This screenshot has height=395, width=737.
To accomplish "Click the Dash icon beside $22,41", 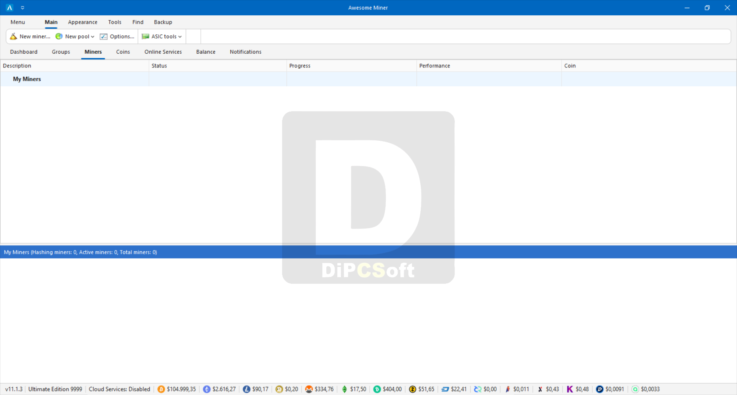I will coord(445,389).
